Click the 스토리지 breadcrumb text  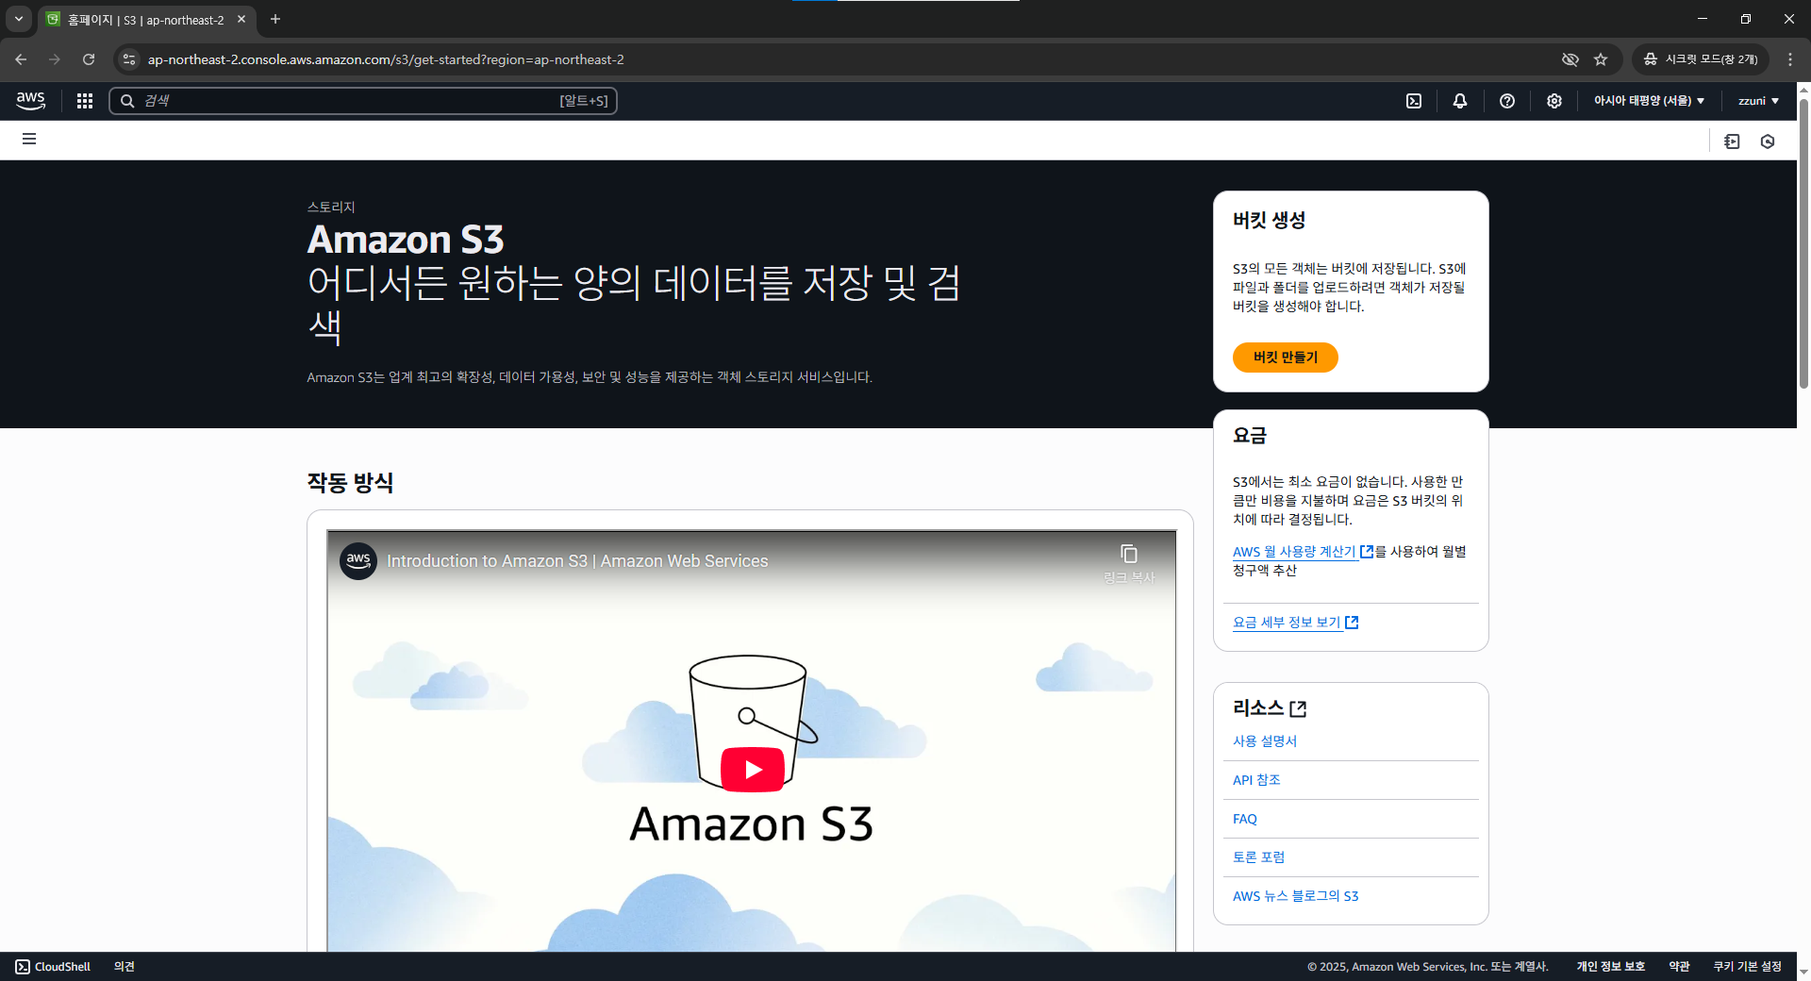(x=331, y=207)
